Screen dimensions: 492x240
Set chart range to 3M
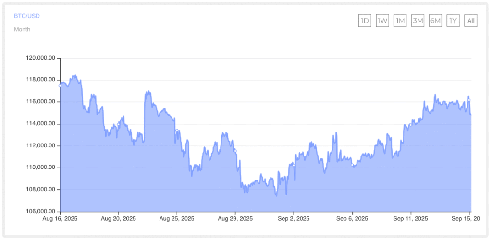[418, 21]
